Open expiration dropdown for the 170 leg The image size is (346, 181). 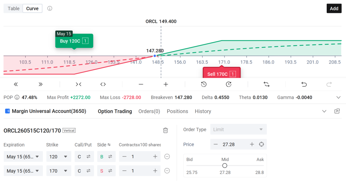(23, 171)
